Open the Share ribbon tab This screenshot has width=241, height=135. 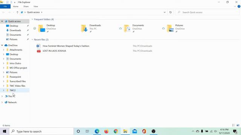(x=26, y=6)
